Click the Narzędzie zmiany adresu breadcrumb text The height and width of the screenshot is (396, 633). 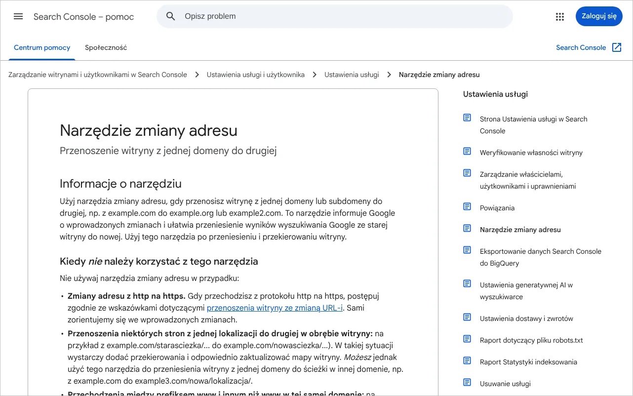[x=439, y=75]
